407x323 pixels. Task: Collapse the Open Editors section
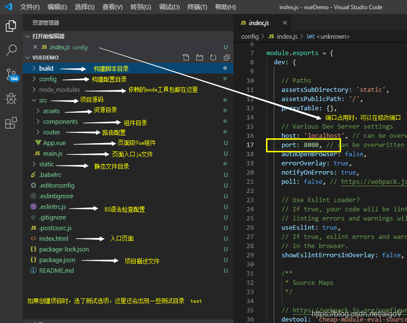pyautogui.click(x=28, y=36)
